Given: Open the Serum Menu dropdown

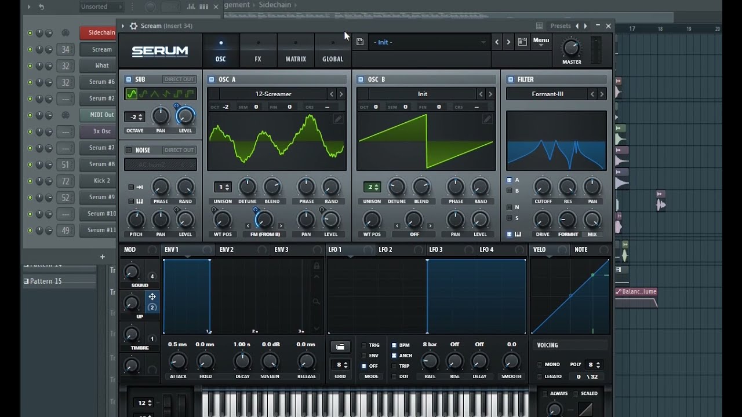Looking at the screenshot, I should pyautogui.click(x=541, y=41).
